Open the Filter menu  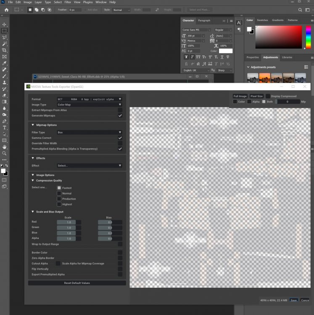pos(68,2)
